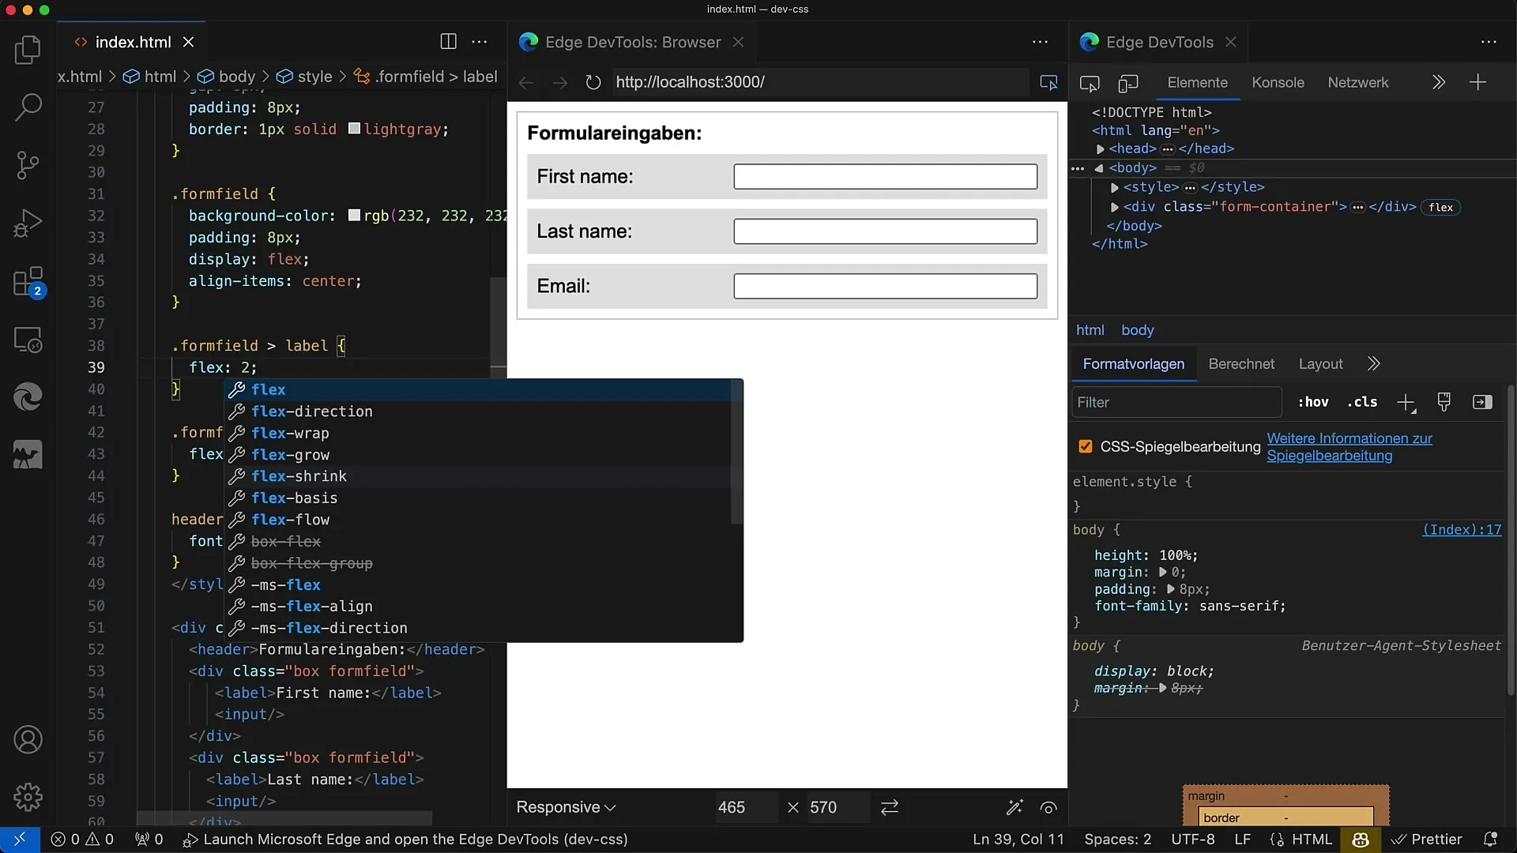Screen dimensions: 1517x853
Task: Click the vision emulation eye icon
Action: pos(1048,807)
